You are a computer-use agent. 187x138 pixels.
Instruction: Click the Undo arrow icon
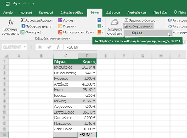pos(15,4)
